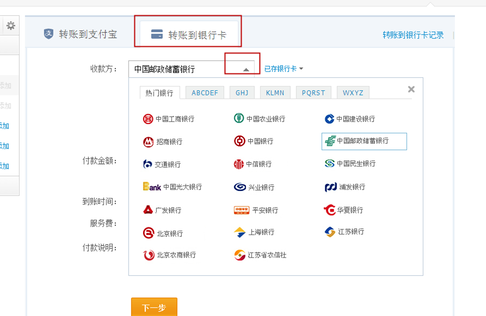The image size is (486, 316).
Task: Choose 广发银行 bank name
Action: coord(168,210)
